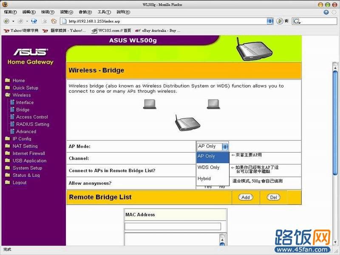Open the browser Home icon
The image size is (340, 255).
(54, 21)
